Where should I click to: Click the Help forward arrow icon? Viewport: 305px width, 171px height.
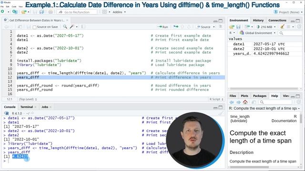click(x=238, y=102)
